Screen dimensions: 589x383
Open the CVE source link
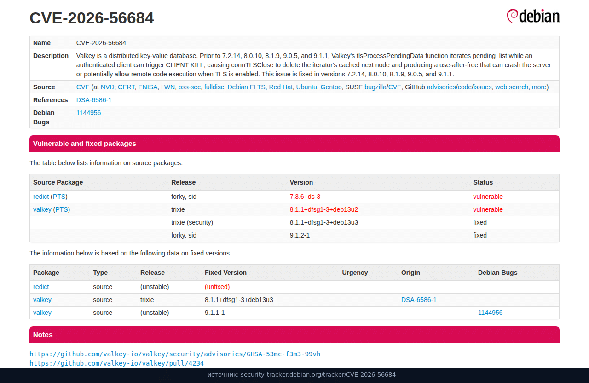tap(83, 87)
